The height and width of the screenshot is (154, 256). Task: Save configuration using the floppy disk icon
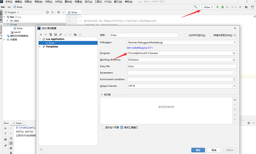[x=55, y=34]
